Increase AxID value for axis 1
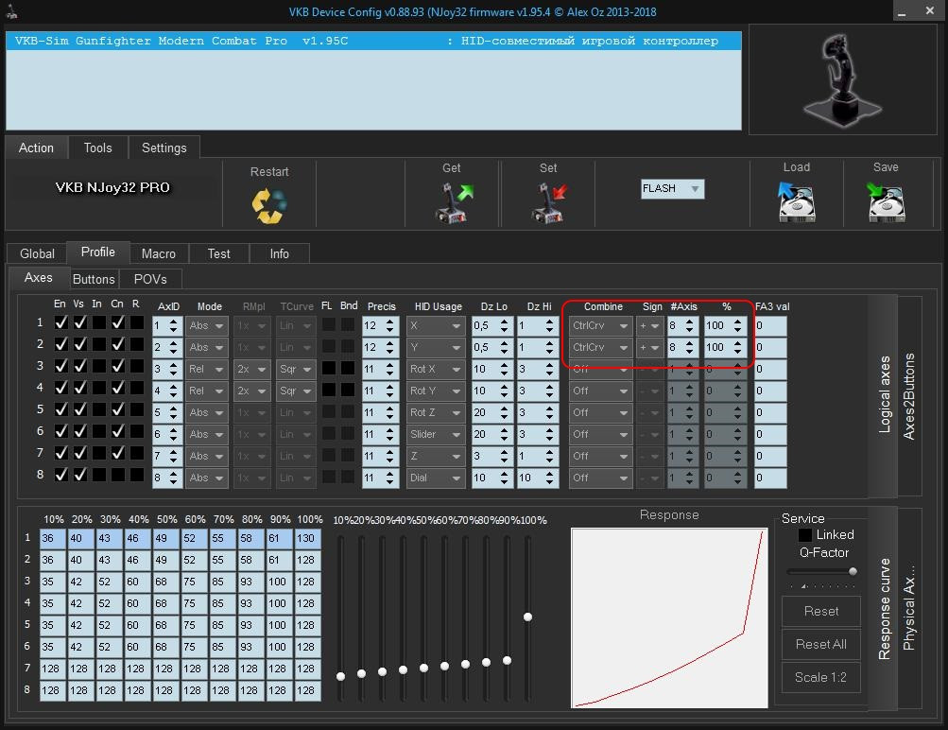 [174, 322]
